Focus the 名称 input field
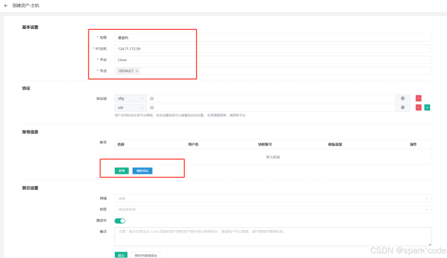The width and height of the screenshot is (447, 258). click(x=273, y=38)
